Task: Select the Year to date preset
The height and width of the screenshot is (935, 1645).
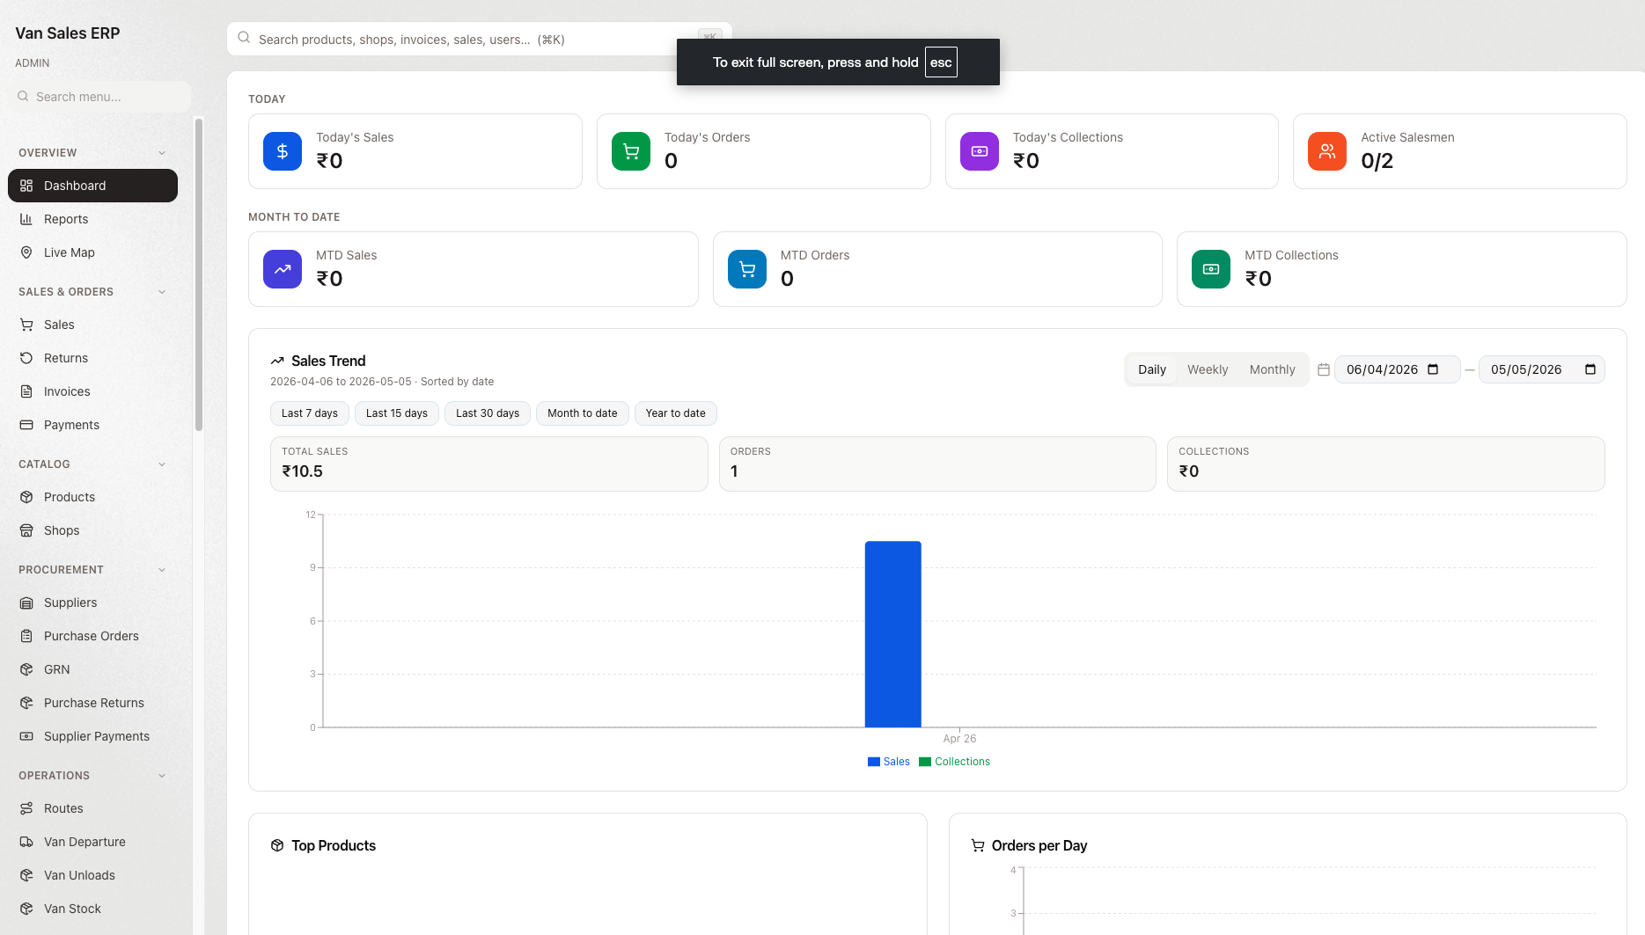Action: coord(676,413)
